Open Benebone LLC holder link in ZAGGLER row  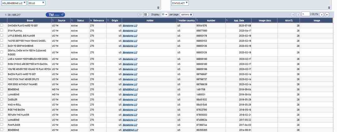tap(130, 100)
